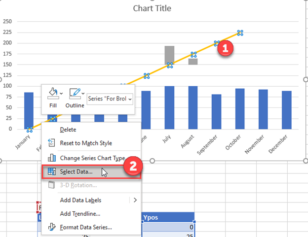Image resolution: width=308 pixels, height=237 pixels.
Task: Click the 100 value on the vertical axis
Action: point(7,86)
